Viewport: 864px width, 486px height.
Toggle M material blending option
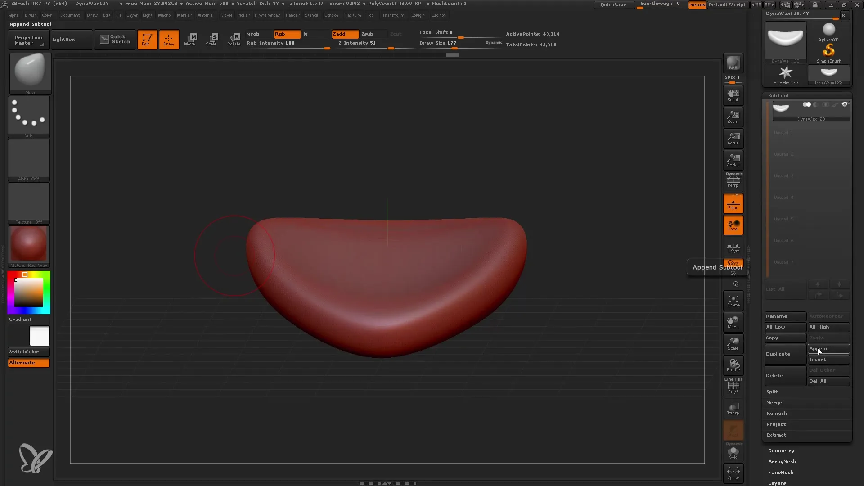306,33
